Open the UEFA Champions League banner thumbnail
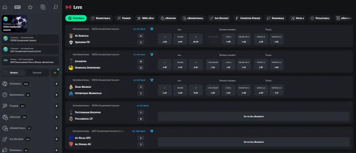Viewport: 356px width, 153px height. [14, 24]
